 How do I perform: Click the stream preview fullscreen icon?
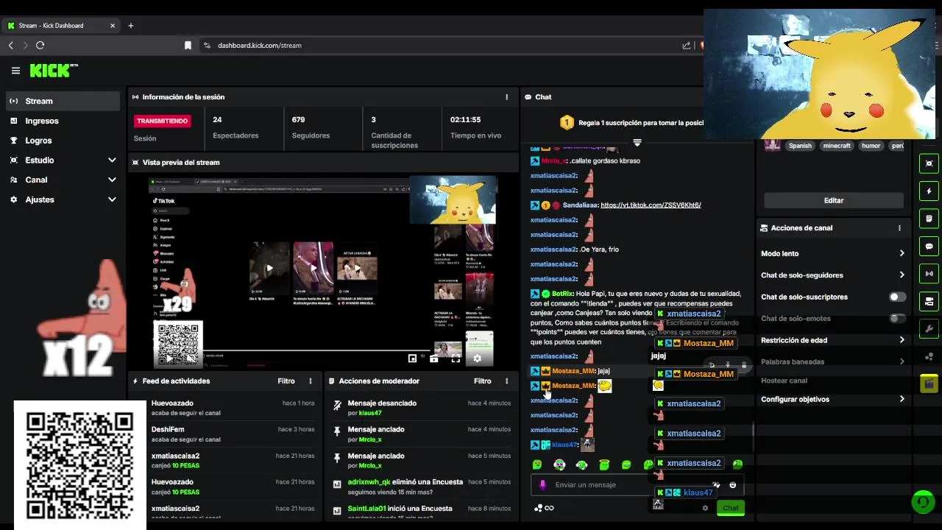coord(456,358)
